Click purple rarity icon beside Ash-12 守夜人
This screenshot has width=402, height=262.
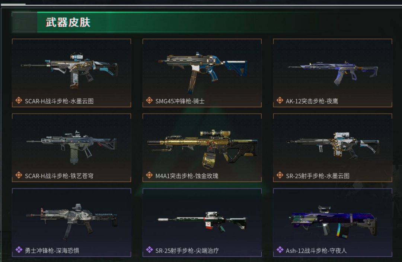click(280, 250)
